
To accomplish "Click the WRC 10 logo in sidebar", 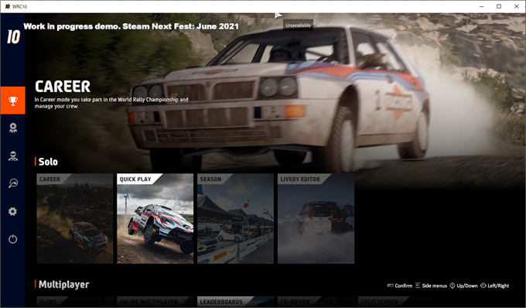I will (x=13, y=37).
